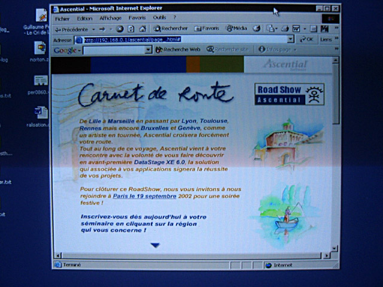Go back with the Précédente button
Image resolution: width=383 pixels, height=287 pixels.
pyautogui.click(x=71, y=29)
